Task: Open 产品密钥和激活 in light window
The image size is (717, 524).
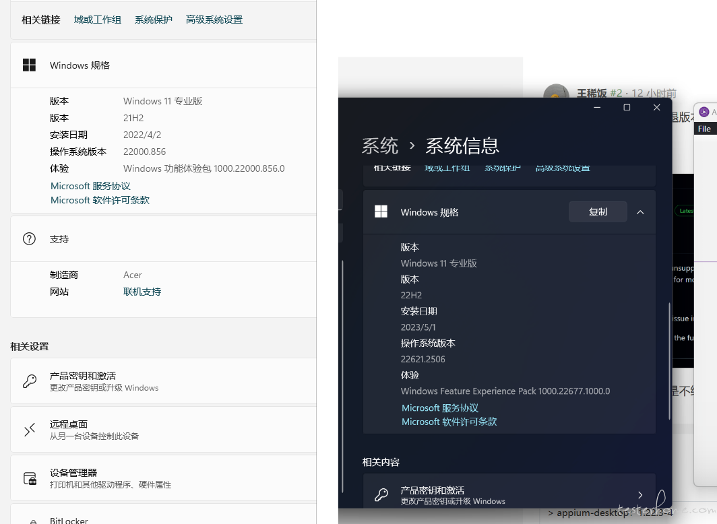Action: (x=163, y=381)
